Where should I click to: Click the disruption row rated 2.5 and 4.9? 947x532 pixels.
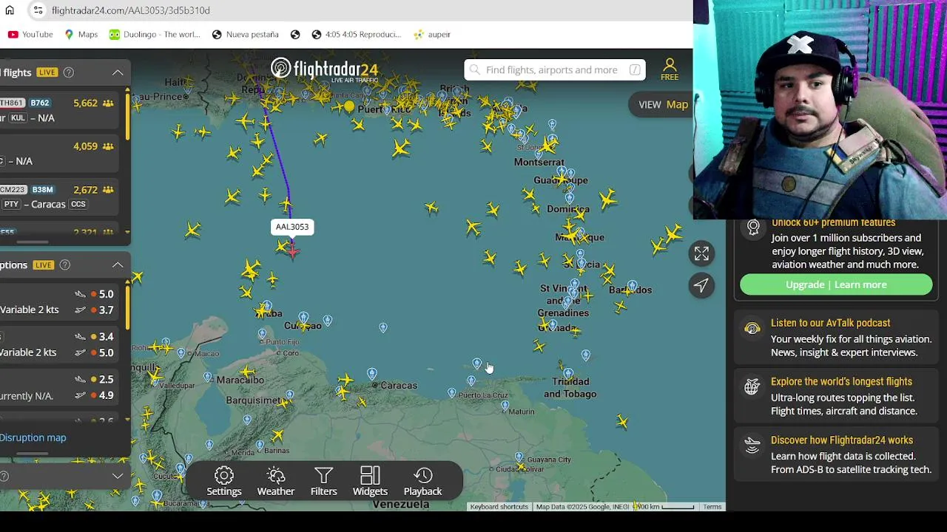pos(59,387)
